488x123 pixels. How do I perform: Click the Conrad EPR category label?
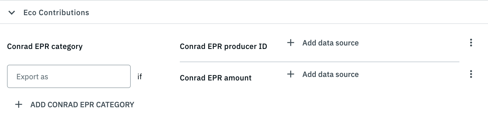click(45, 46)
